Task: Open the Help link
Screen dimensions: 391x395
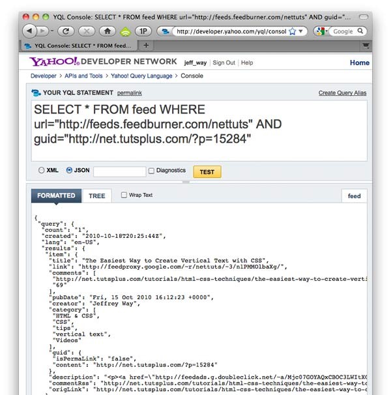Action: tap(247, 63)
